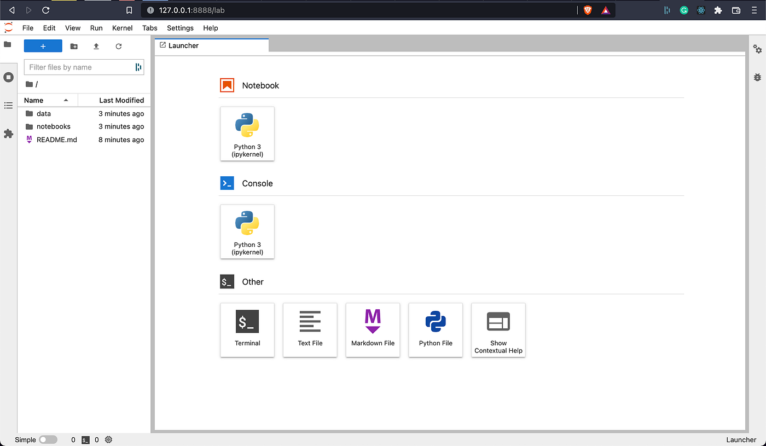Image resolution: width=766 pixels, height=446 pixels.
Task: Open the File Browser sidebar panel
Action: tap(8, 44)
